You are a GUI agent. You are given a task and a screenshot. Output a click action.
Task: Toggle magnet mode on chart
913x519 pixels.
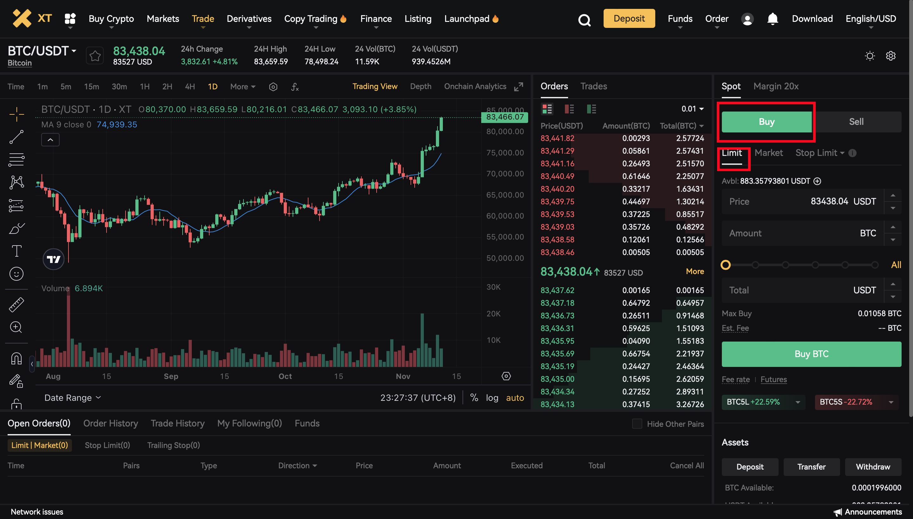coord(16,358)
